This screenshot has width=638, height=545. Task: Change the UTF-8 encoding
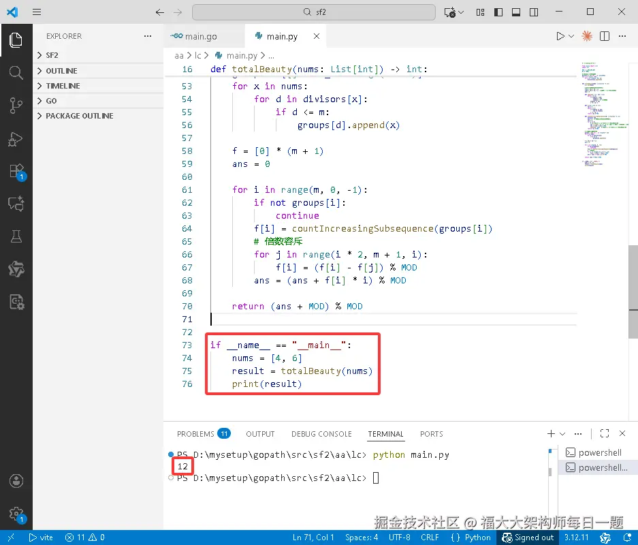click(399, 538)
